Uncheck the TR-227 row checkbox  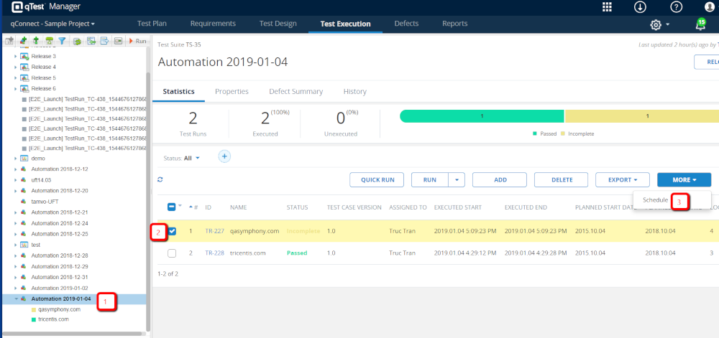172,231
